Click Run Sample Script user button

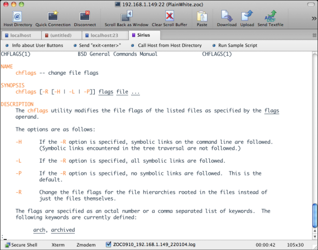(x=235, y=45)
